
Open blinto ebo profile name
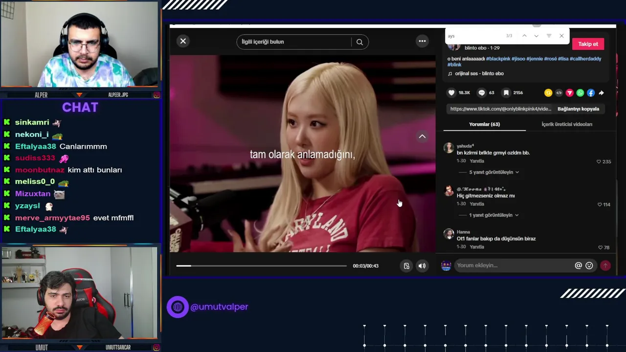pyautogui.click(x=476, y=48)
